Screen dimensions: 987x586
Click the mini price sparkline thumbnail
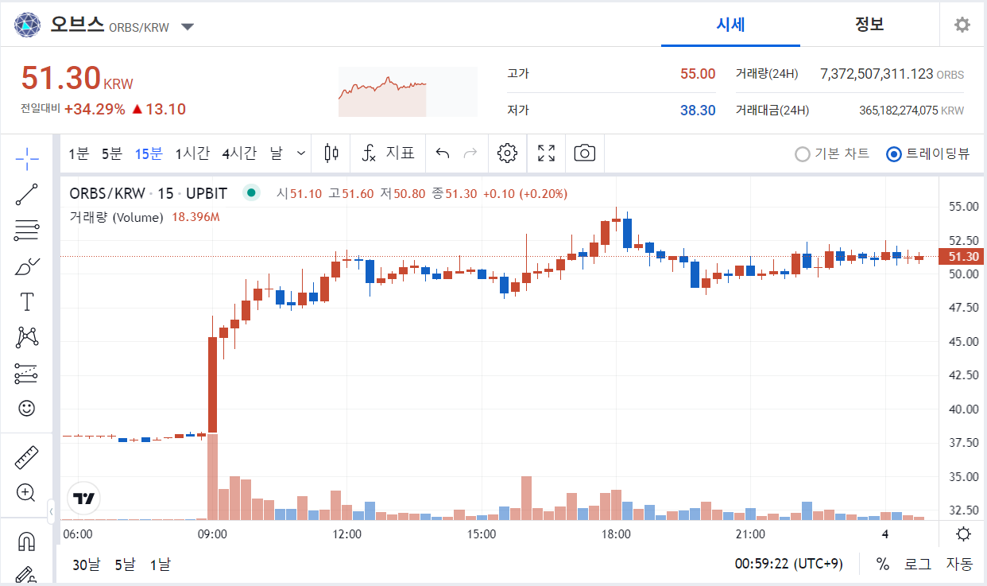coord(408,92)
